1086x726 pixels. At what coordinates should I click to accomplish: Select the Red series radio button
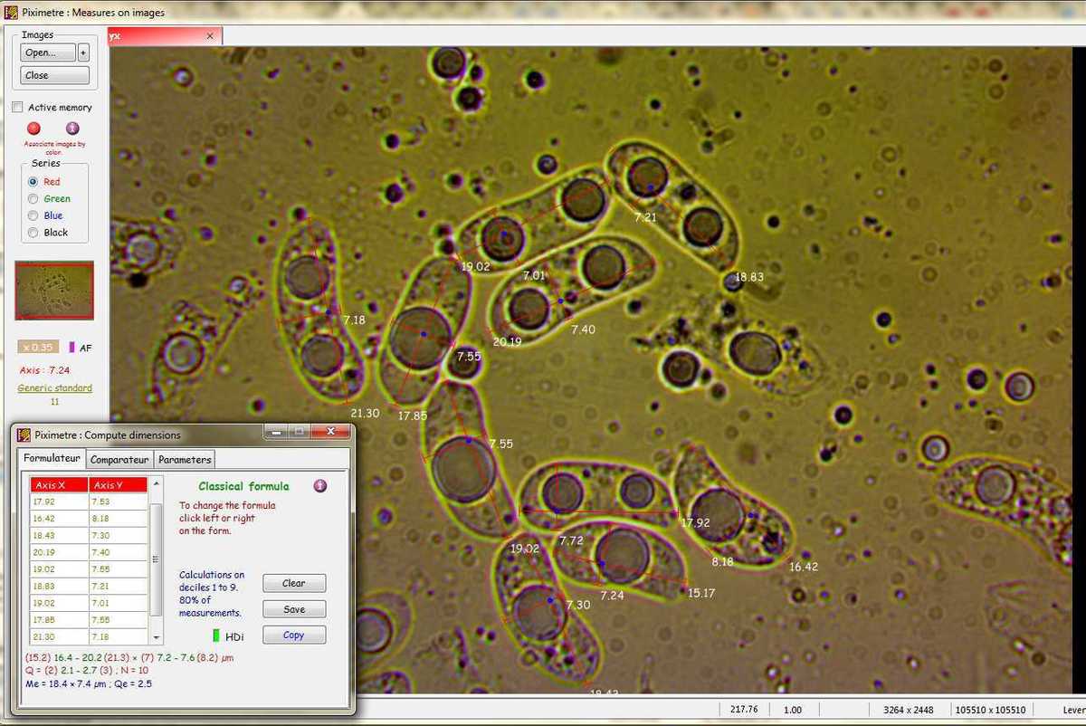coord(33,182)
